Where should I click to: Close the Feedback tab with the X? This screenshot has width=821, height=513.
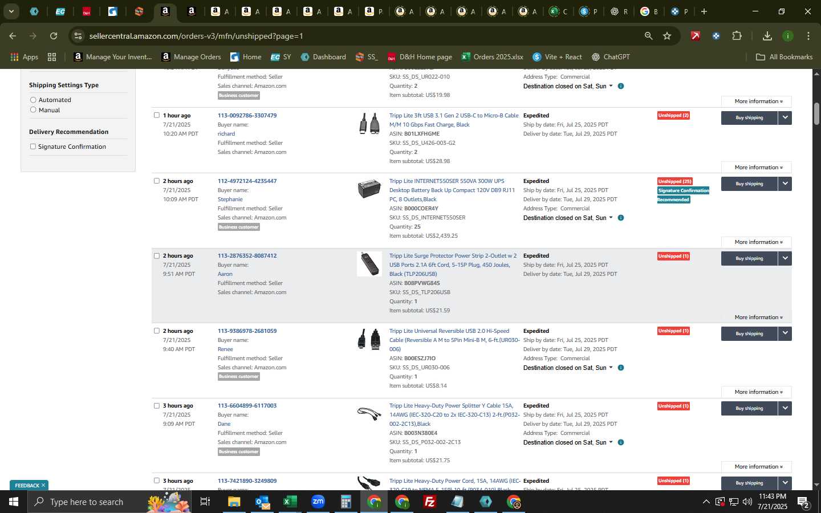(x=43, y=486)
